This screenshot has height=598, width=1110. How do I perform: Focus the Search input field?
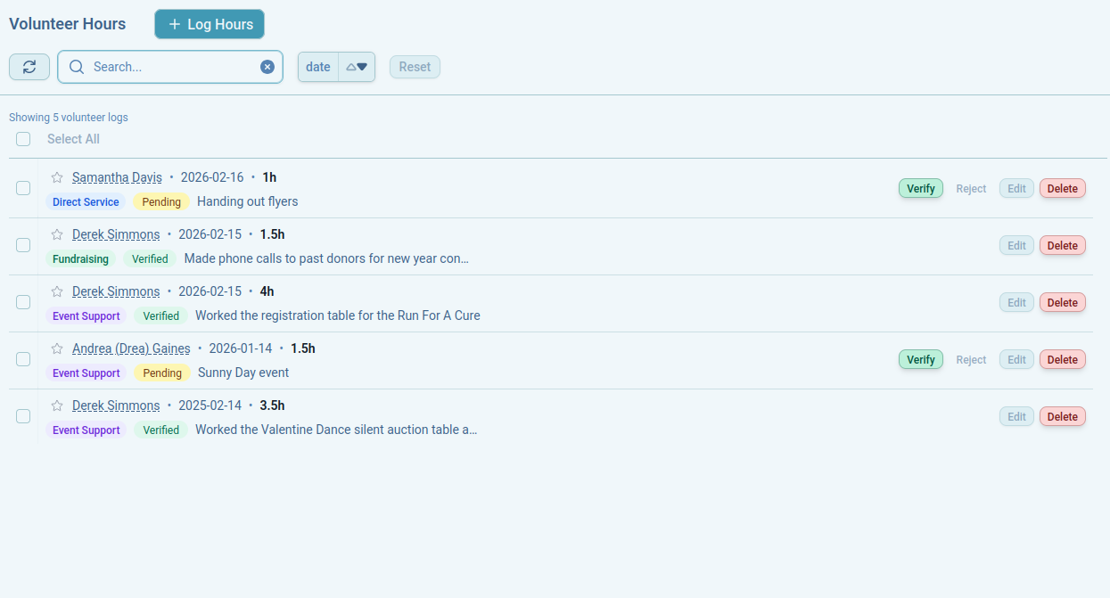[x=174, y=67]
